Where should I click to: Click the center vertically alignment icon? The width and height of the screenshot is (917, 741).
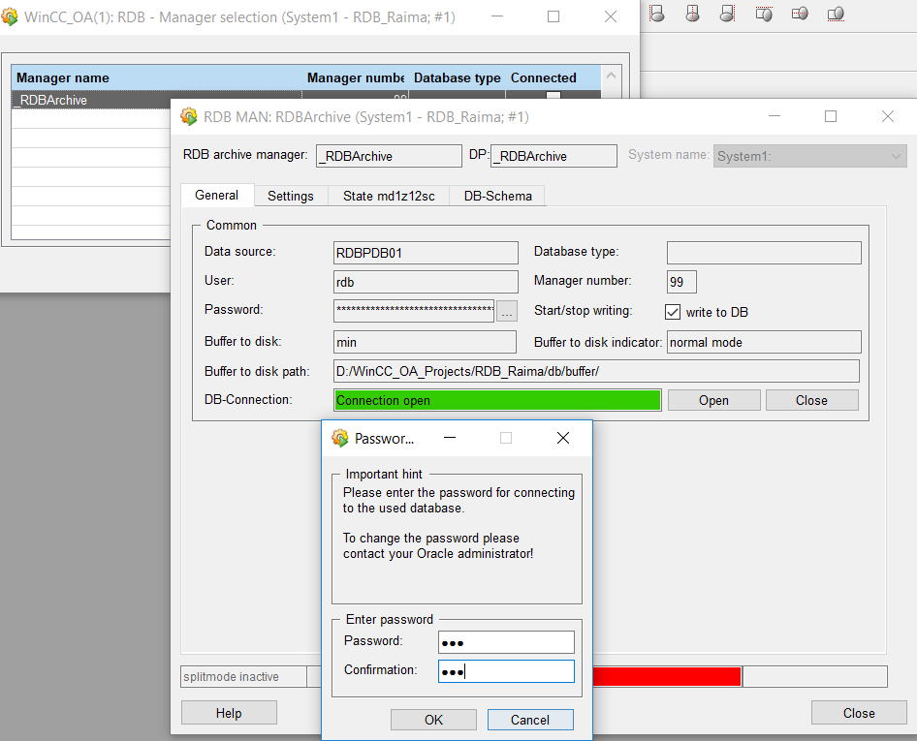pos(800,14)
